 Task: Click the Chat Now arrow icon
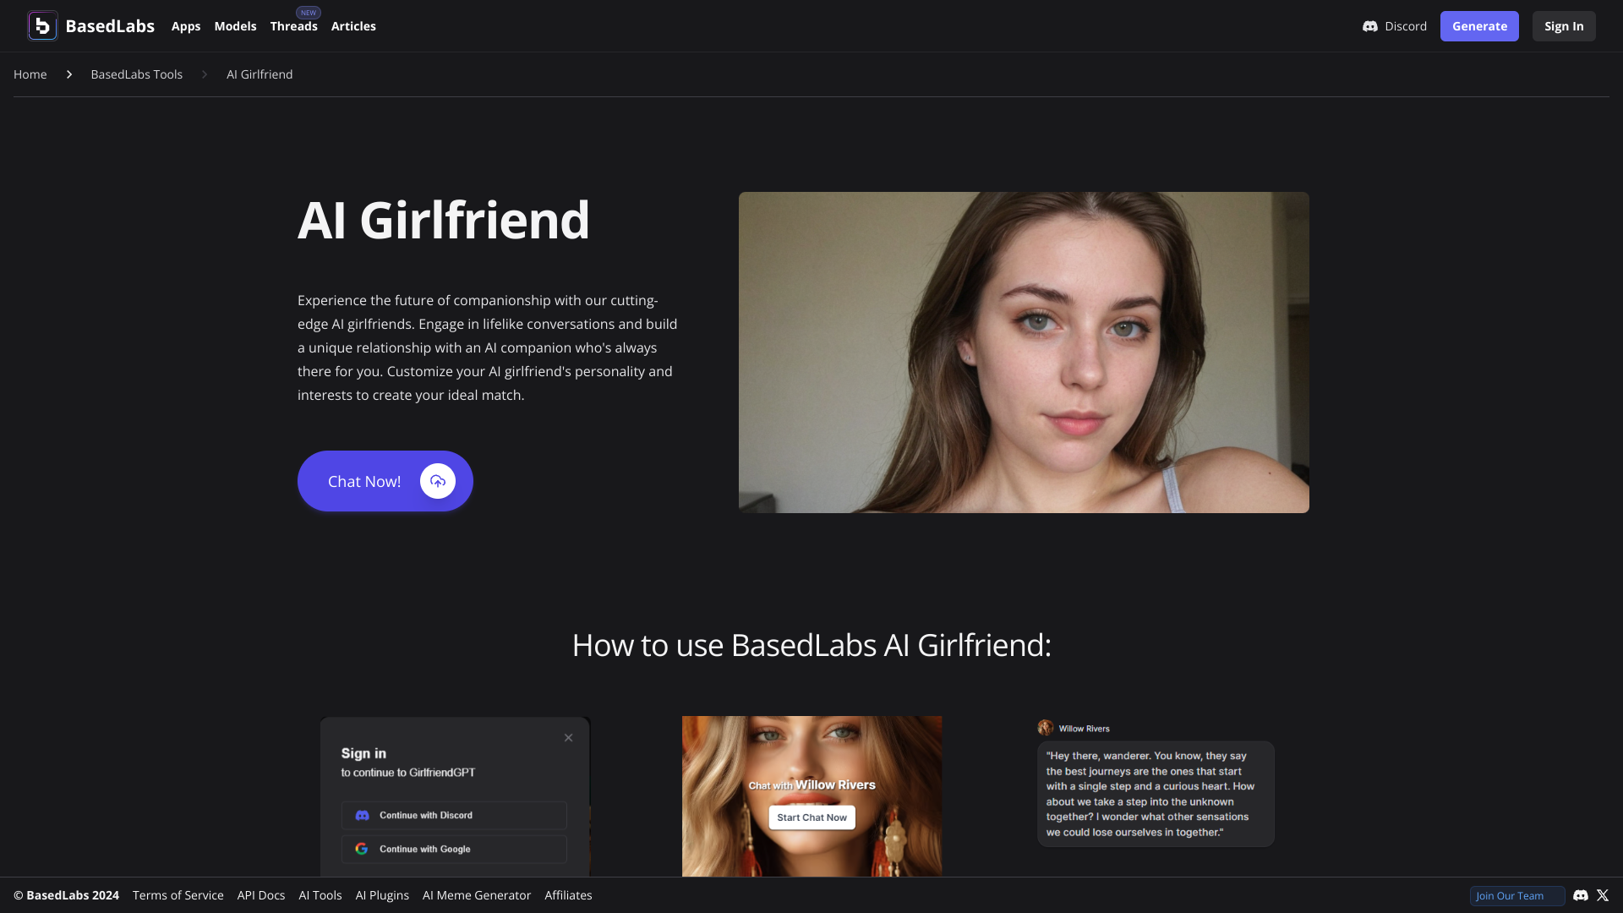(x=437, y=480)
